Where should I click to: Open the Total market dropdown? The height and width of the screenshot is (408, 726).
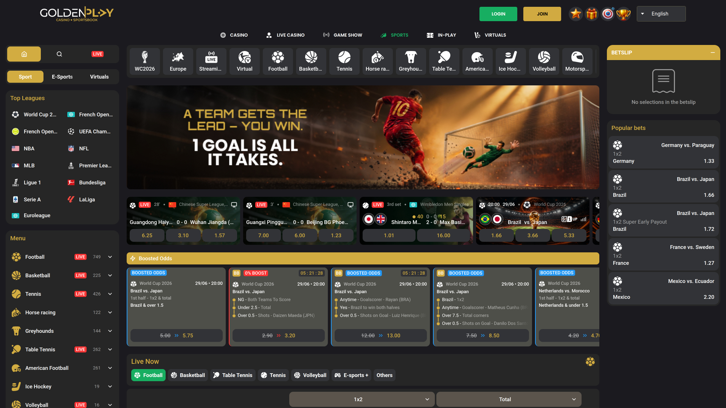click(x=509, y=399)
